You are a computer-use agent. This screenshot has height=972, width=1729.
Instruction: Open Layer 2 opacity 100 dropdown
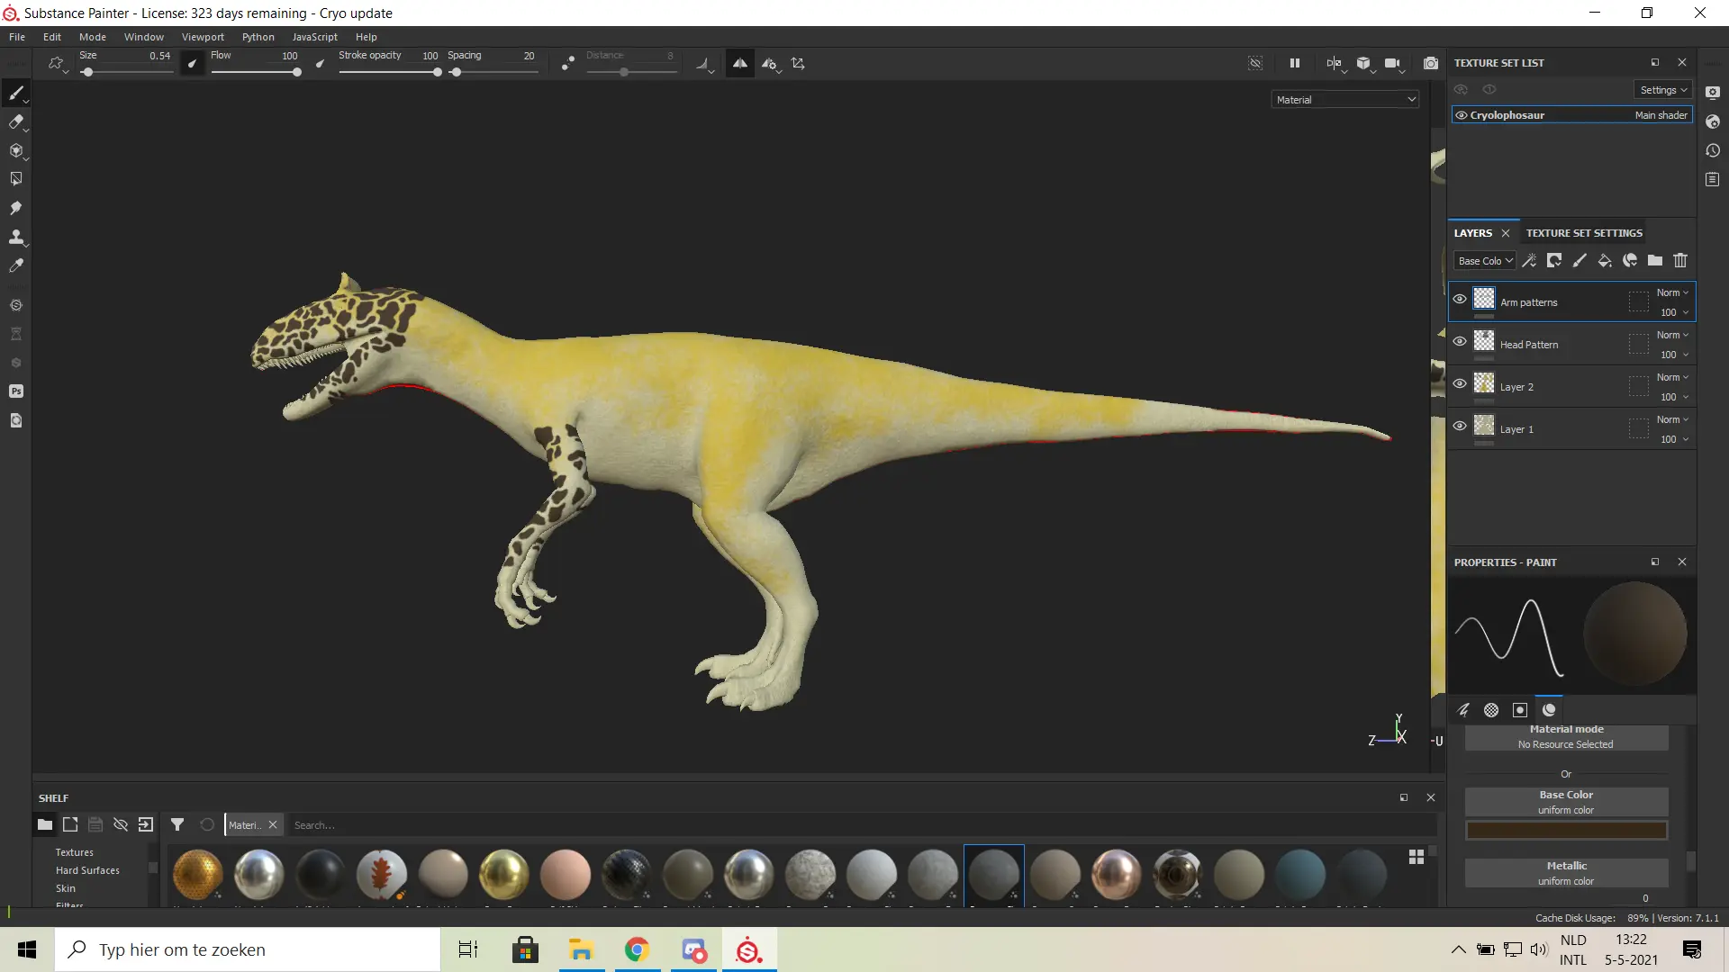click(x=1674, y=397)
